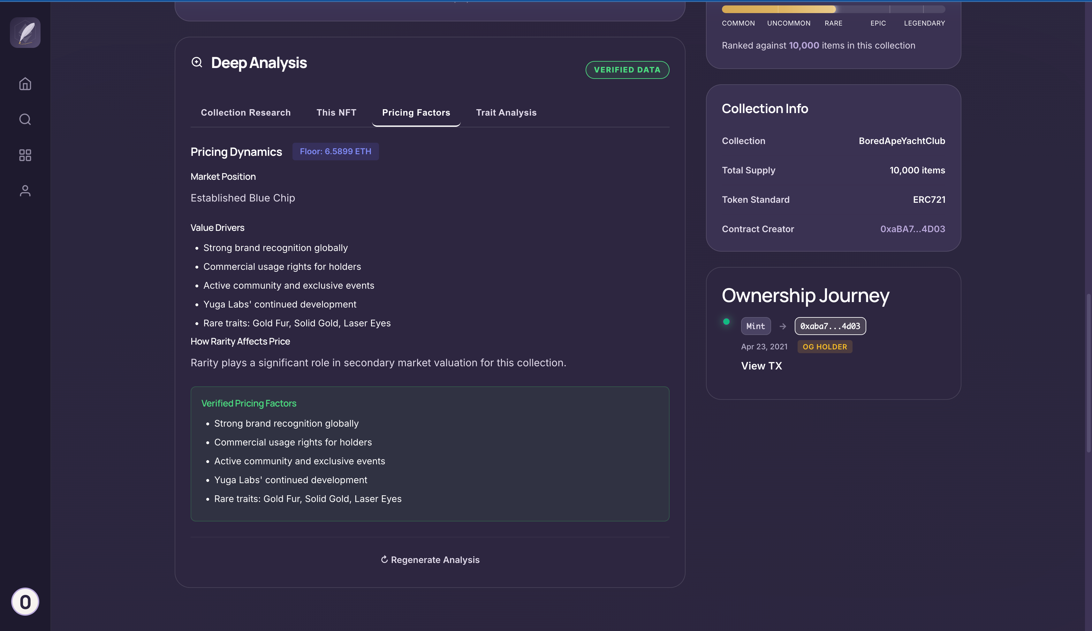This screenshot has width=1092, height=631.
Task: Open the Trait Analysis tab
Action: point(506,113)
